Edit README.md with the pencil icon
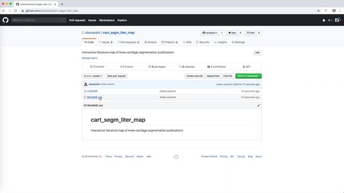The width and height of the screenshot is (344, 193). coord(259,106)
